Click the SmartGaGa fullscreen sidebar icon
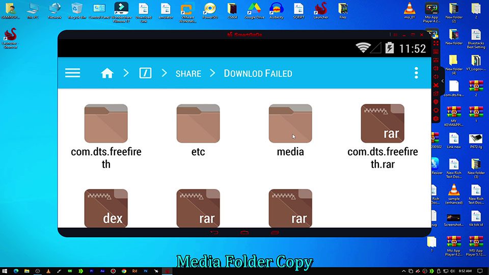The image size is (489, 275). point(436,43)
